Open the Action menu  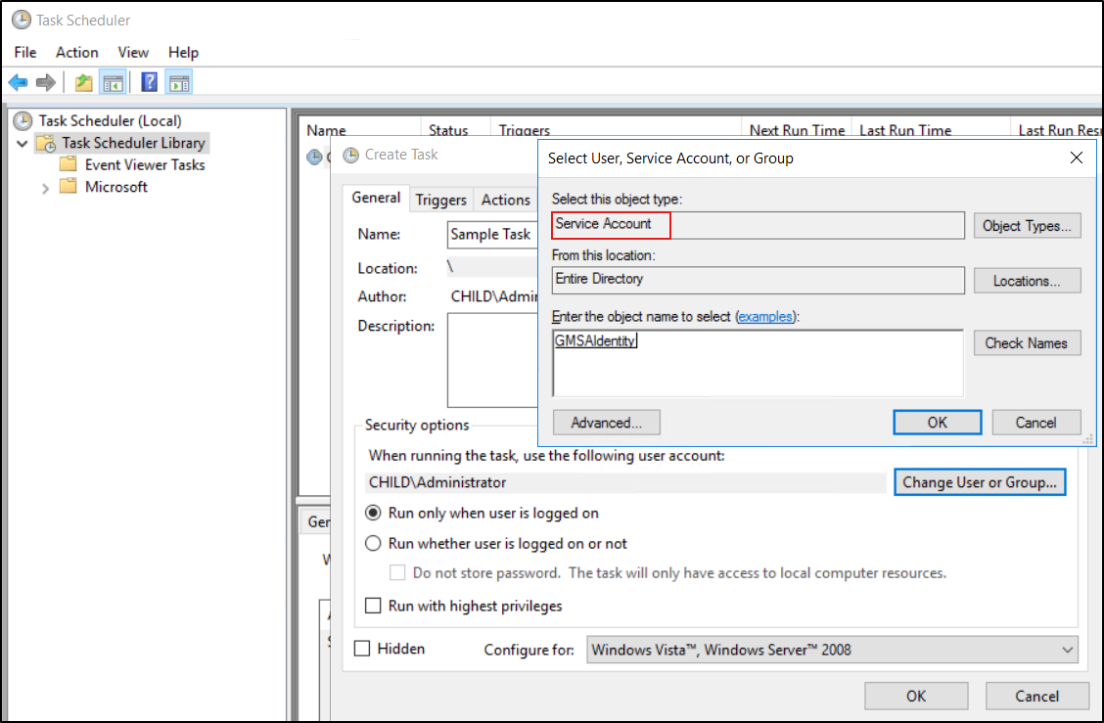76,52
